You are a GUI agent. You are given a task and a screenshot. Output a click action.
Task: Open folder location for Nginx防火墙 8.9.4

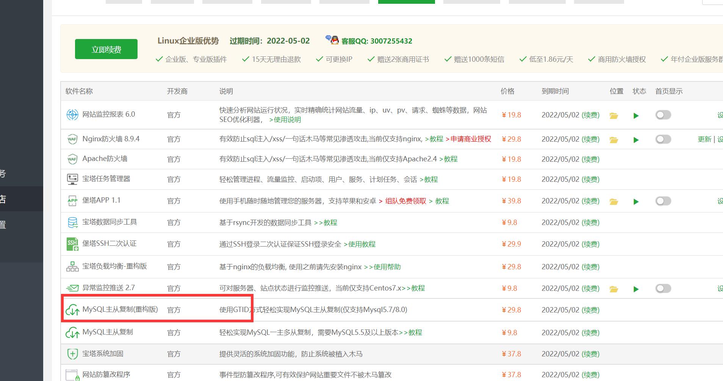coord(614,140)
